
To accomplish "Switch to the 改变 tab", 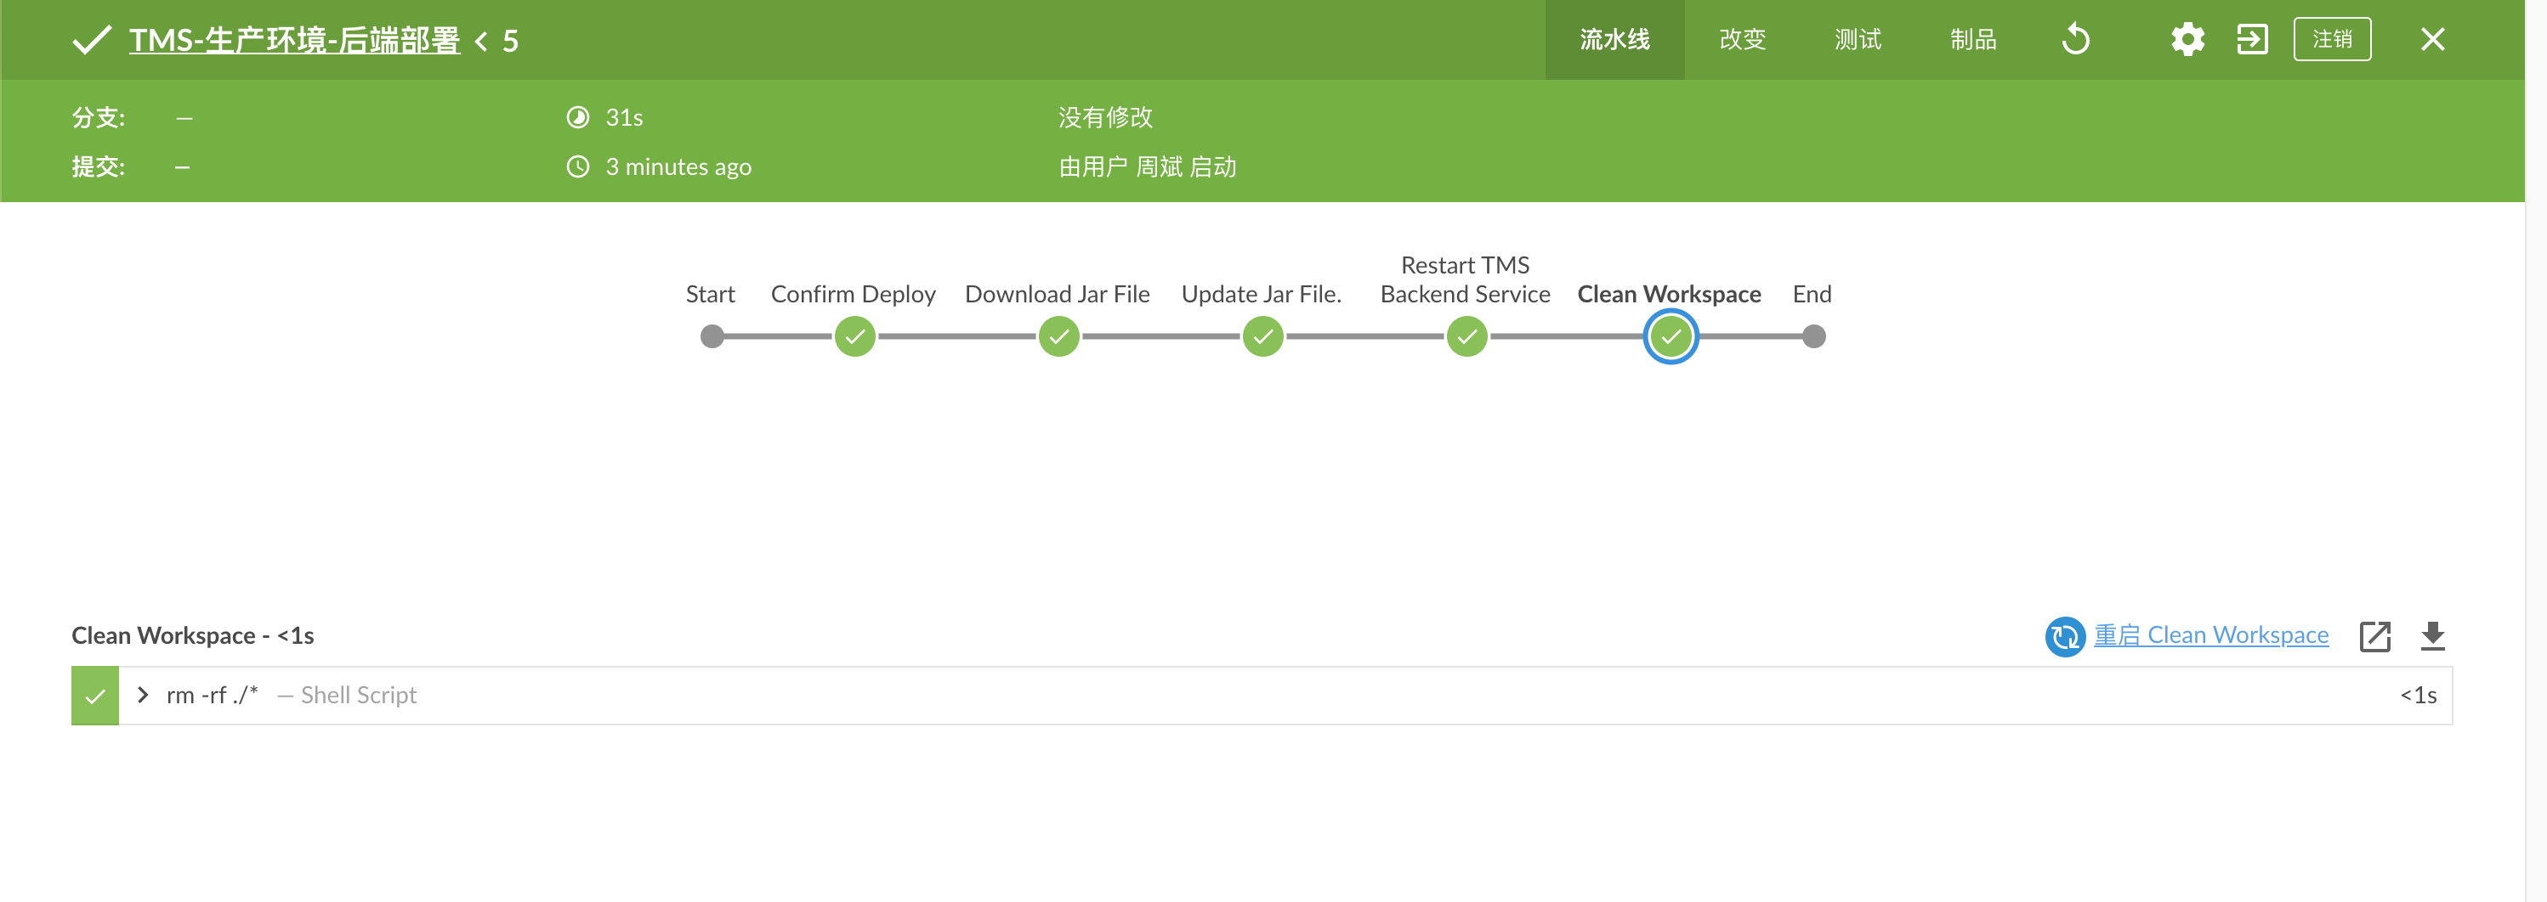I will pos(1741,40).
